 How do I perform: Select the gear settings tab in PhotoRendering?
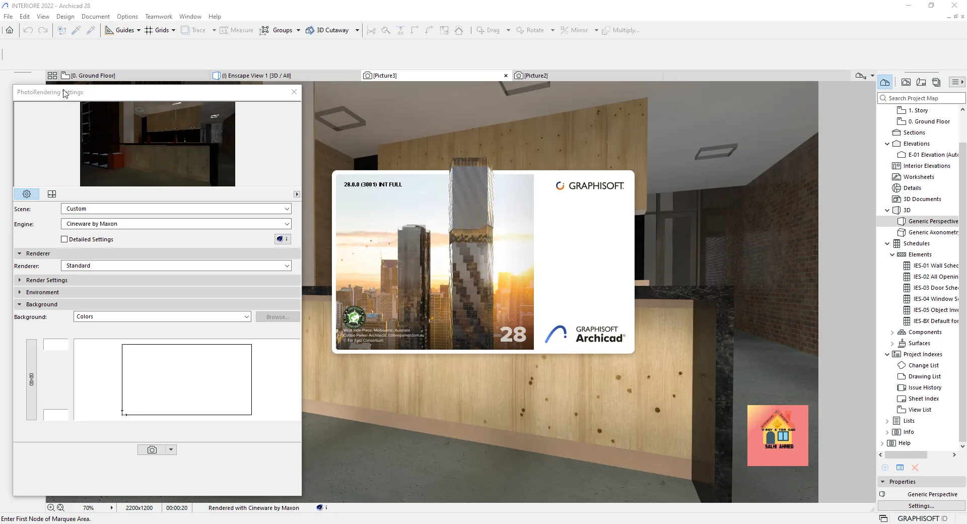coord(27,194)
